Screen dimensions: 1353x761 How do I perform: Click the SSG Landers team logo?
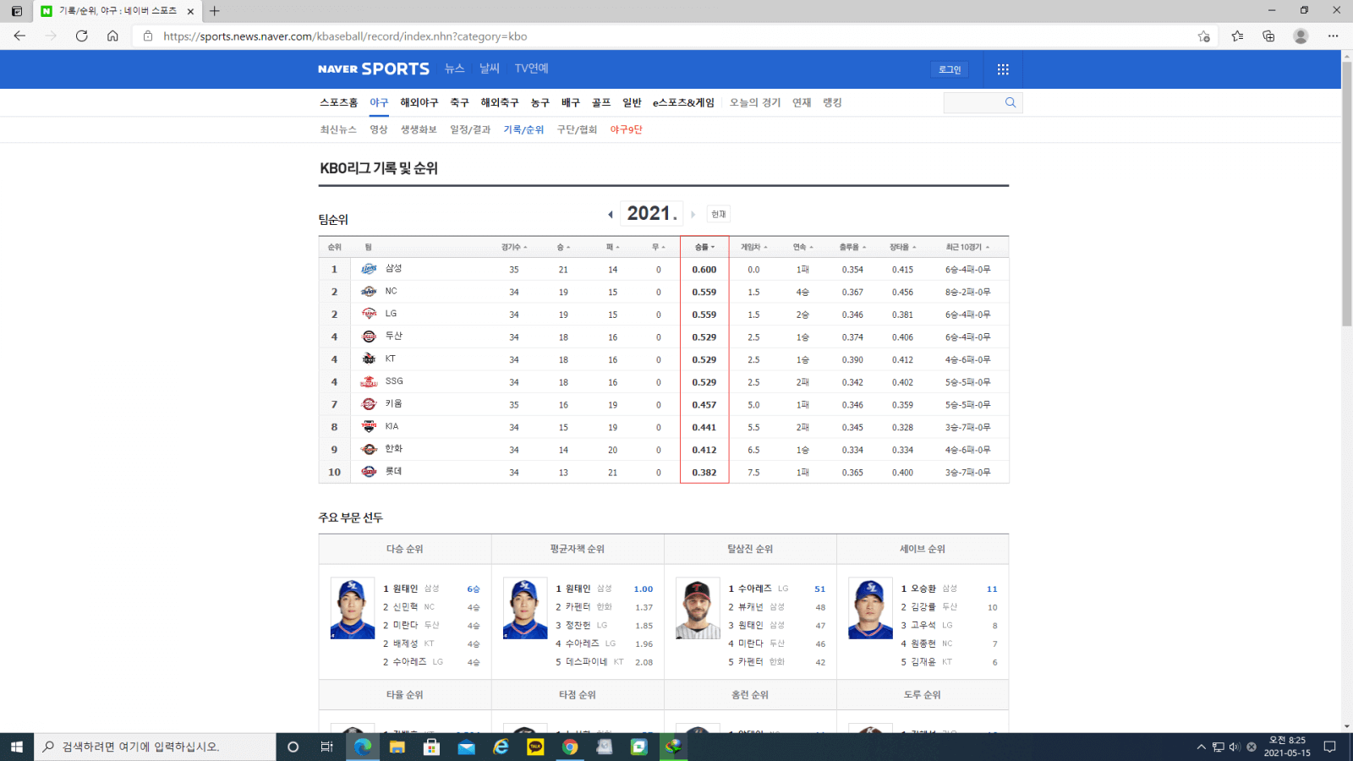(x=369, y=381)
